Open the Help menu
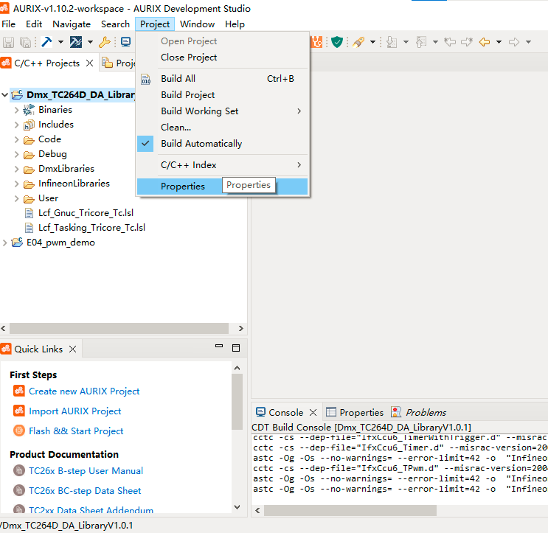 [x=235, y=24]
